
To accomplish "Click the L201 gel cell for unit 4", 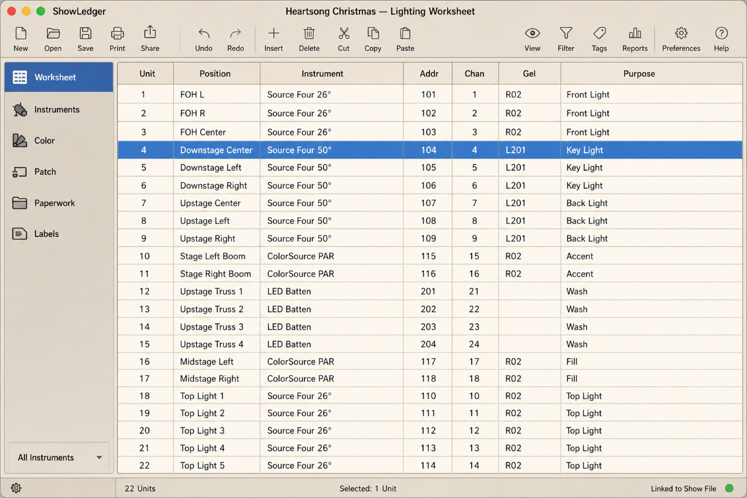I will point(530,150).
